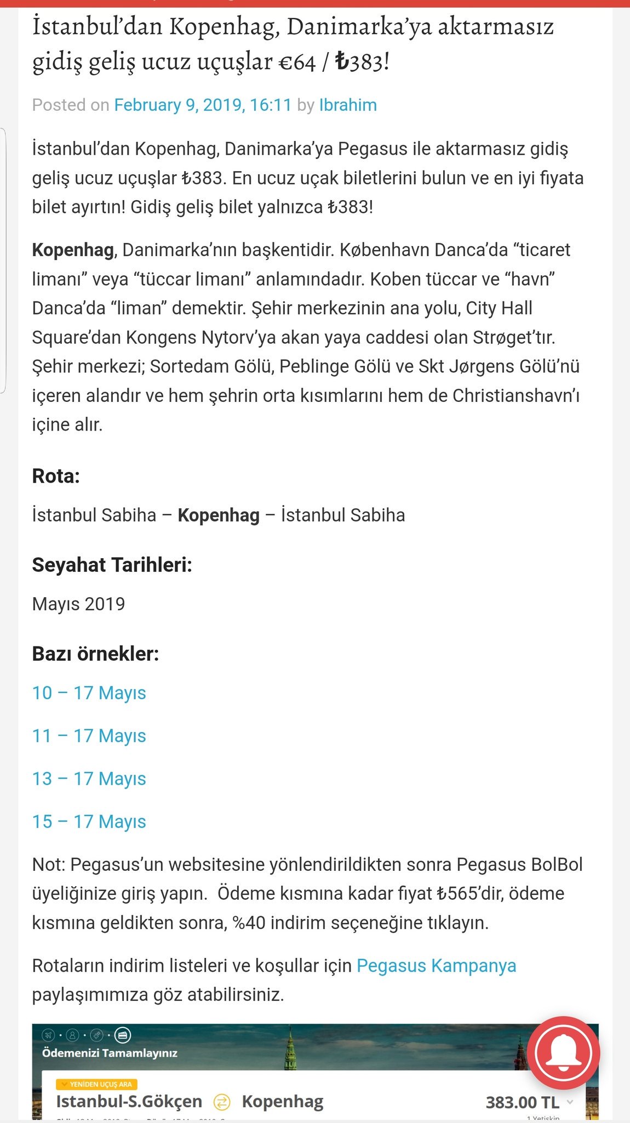Open the February 9, 2019 date link
The width and height of the screenshot is (630, 1123).
(203, 105)
